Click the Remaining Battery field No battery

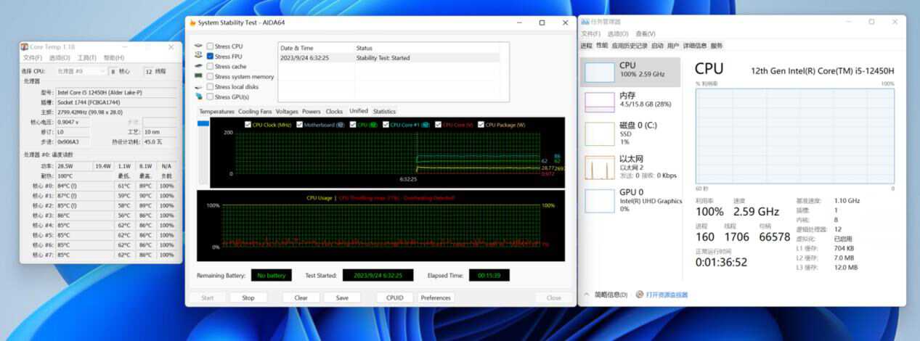pos(271,275)
